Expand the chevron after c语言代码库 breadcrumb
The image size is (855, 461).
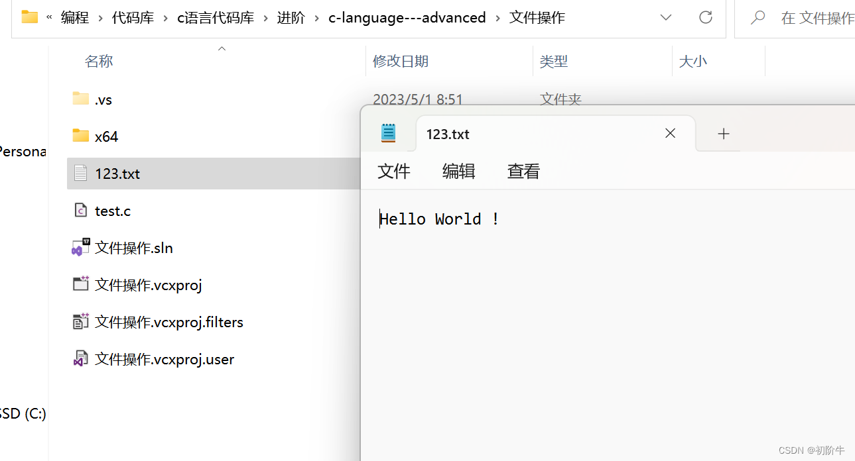(x=265, y=18)
